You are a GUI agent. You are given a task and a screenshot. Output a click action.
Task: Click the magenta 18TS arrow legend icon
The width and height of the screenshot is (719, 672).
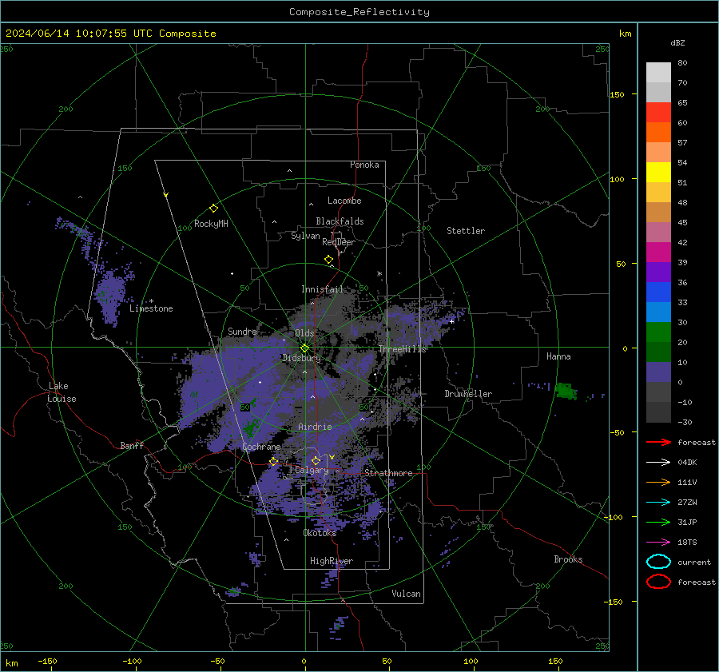658,543
